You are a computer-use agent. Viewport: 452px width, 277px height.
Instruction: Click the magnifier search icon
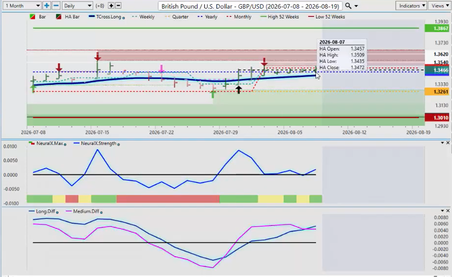click(348, 6)
